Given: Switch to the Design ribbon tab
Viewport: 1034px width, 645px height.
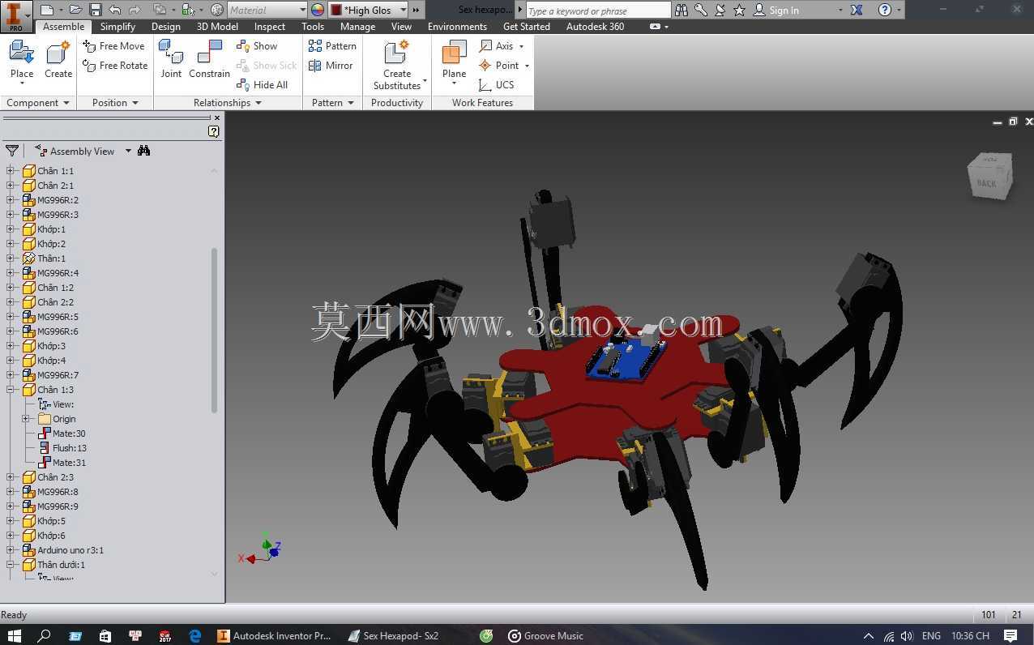Looking at the screenshot, I should tap(166, 27).
